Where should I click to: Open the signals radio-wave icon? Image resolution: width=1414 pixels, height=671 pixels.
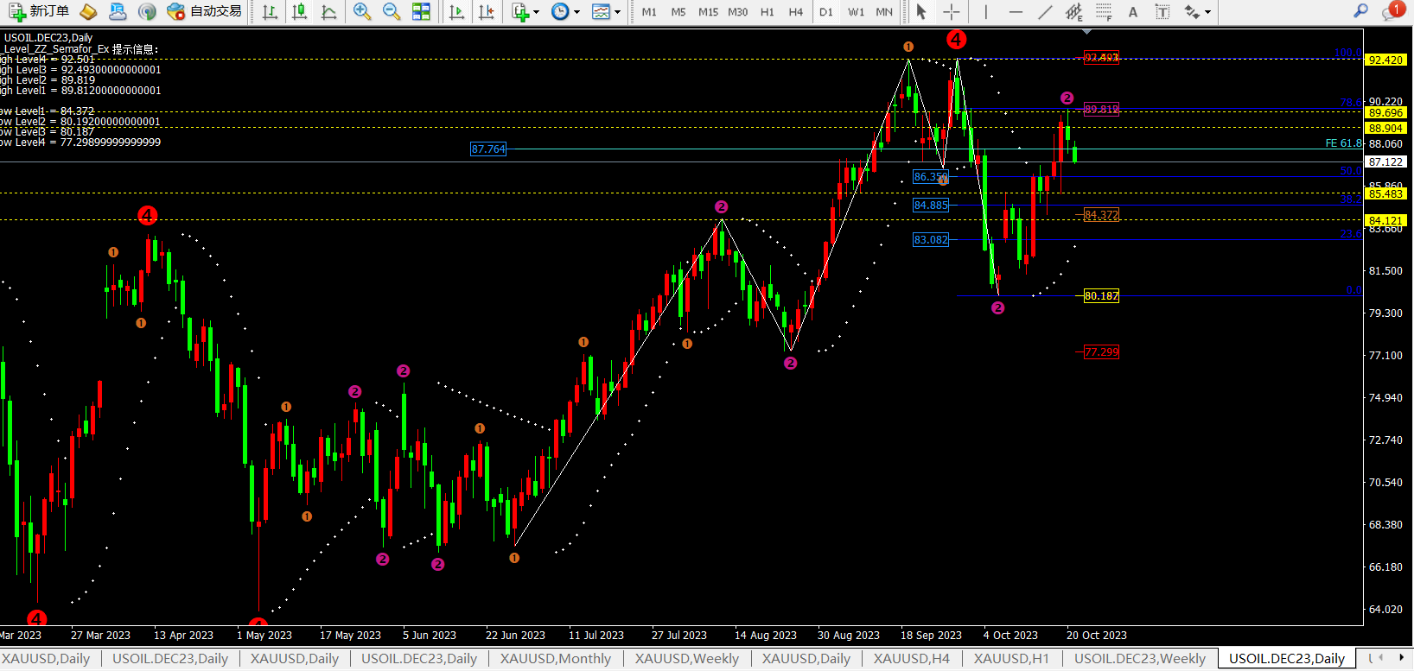tap(147, 11)
